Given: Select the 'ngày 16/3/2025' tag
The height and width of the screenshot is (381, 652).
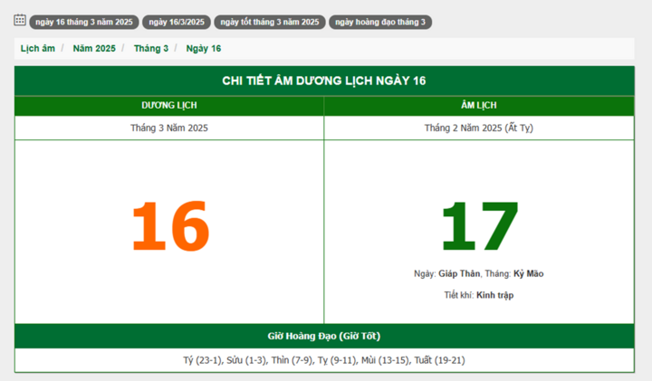Looking at the screenshot, I should click(x=177, y=22).
